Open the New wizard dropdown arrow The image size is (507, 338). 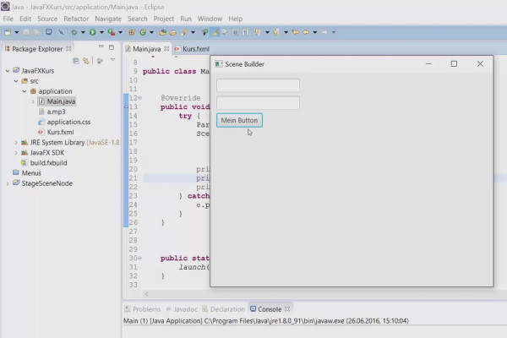[x=17, y=32]
